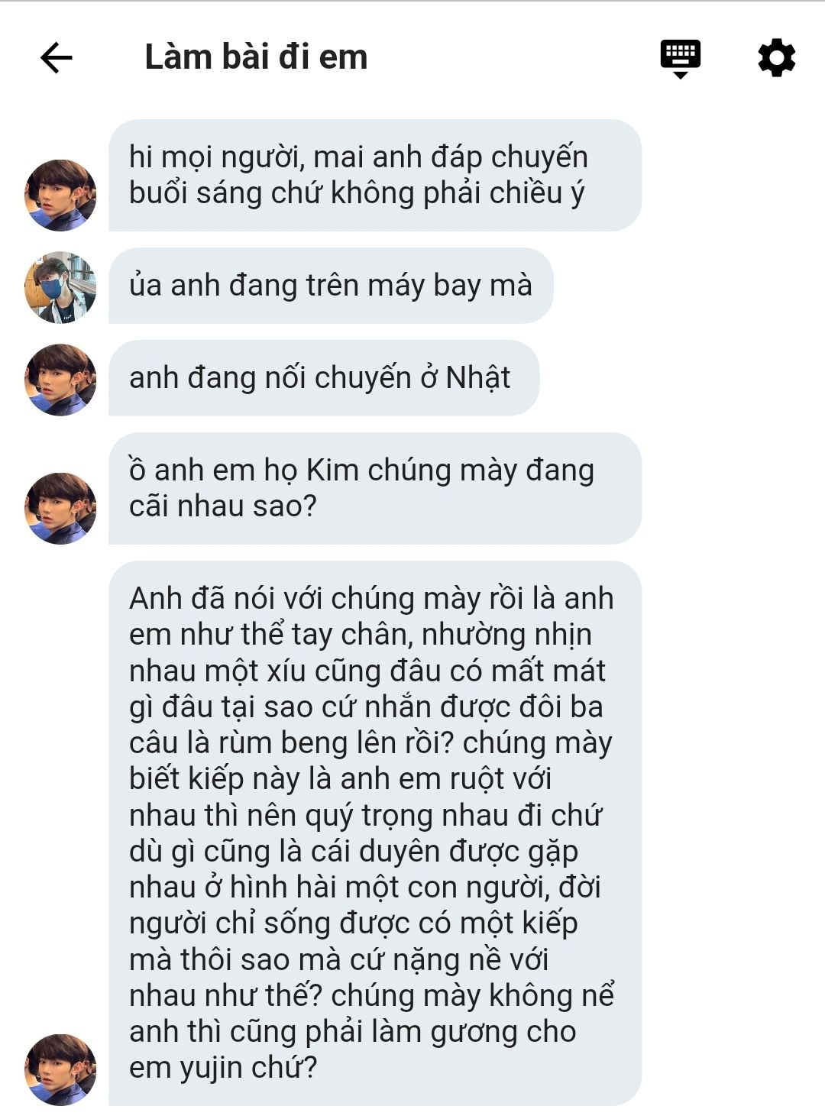Tap avatar beside 'anh đang nối chuyến' message
Viewport: 825px width, 1119px height.
(x=60, y=380)
